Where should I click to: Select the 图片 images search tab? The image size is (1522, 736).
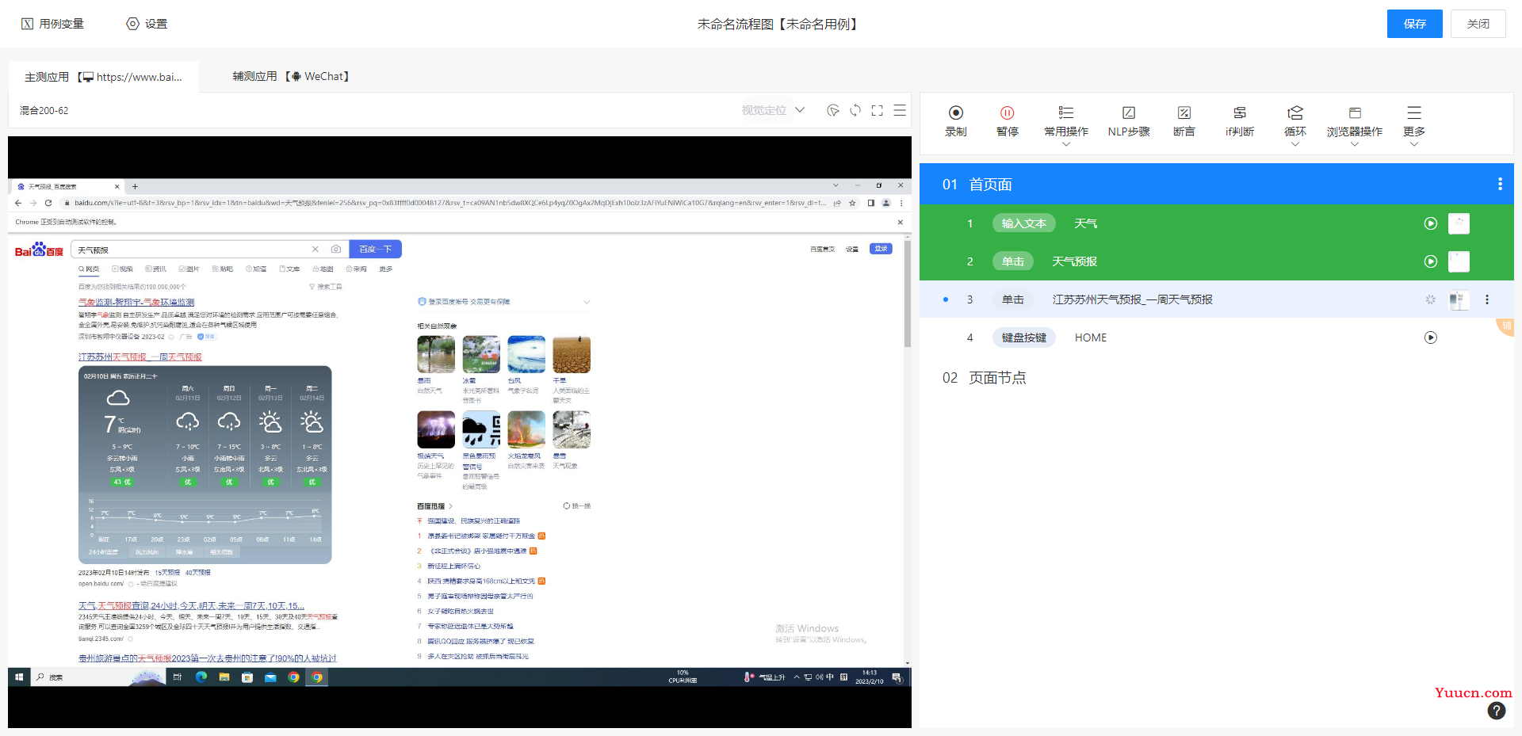click(189, 269)
